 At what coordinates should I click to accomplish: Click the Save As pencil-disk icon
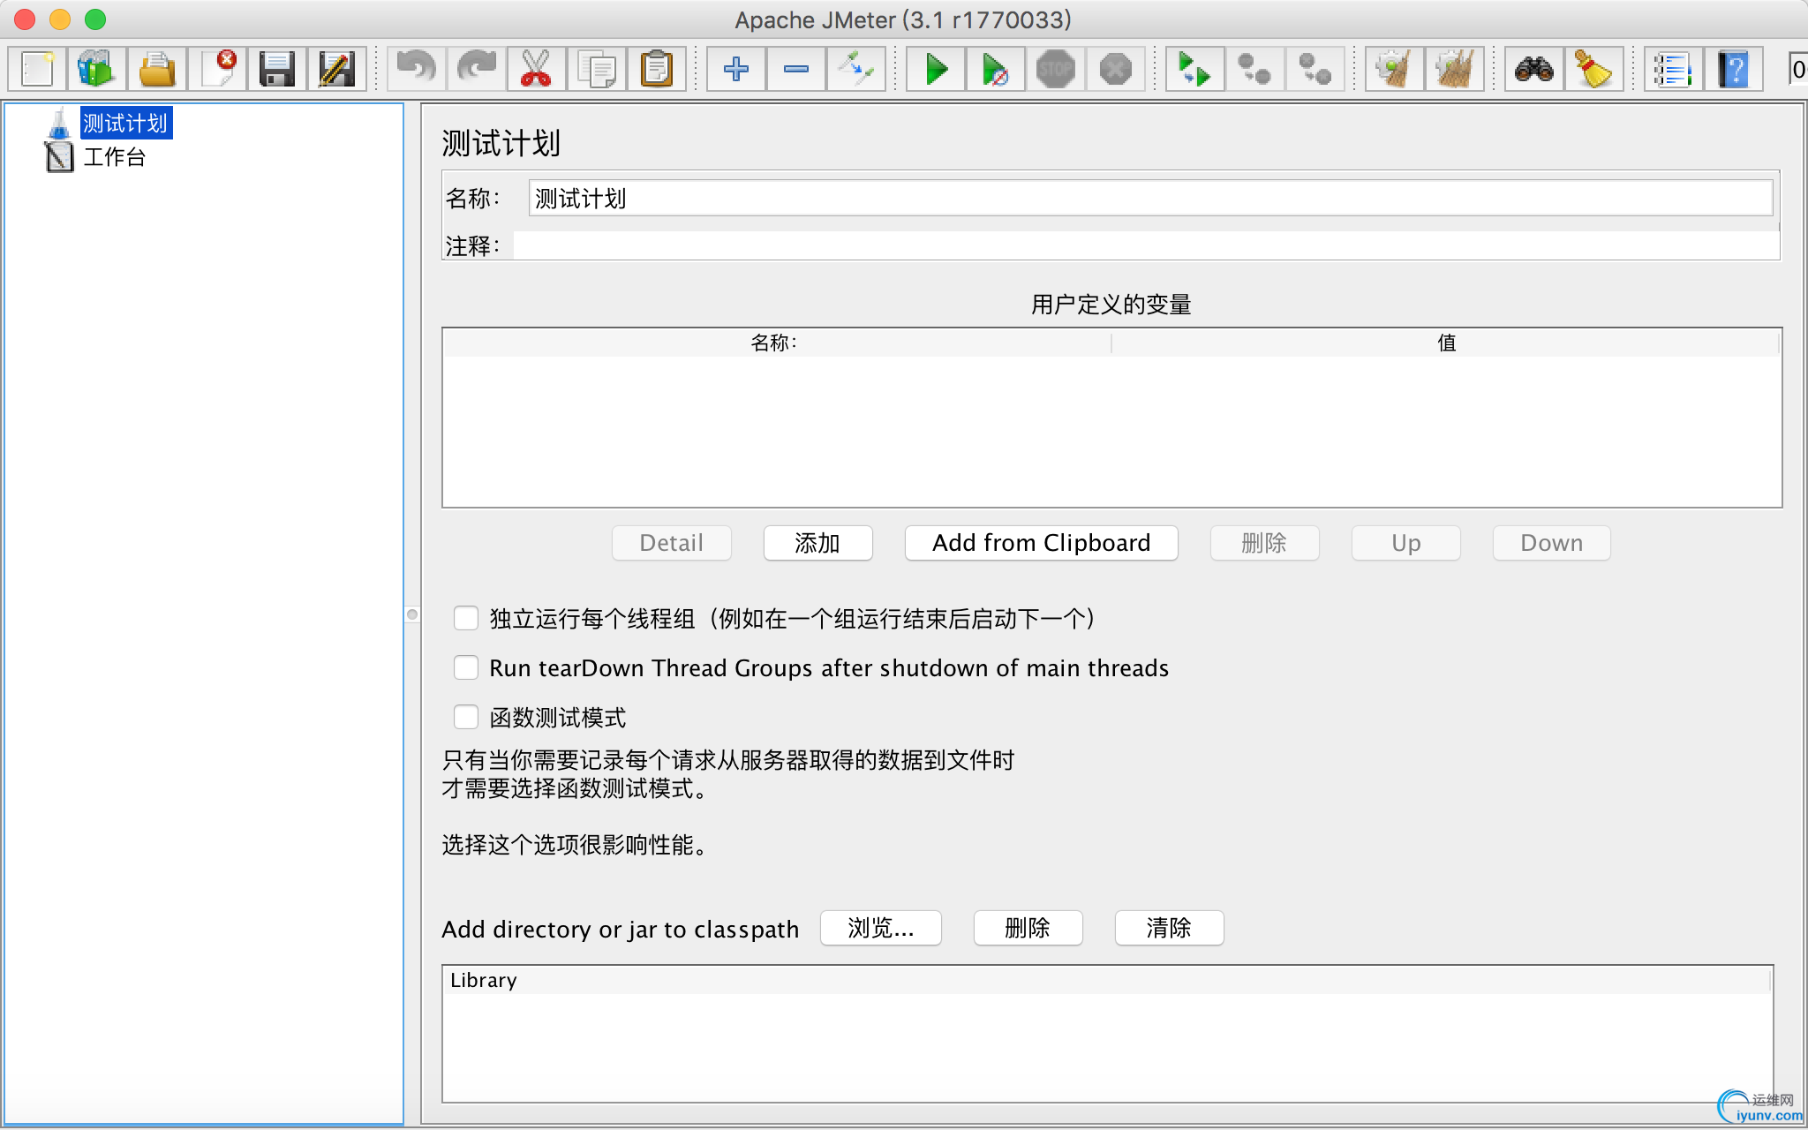point(337,69)
